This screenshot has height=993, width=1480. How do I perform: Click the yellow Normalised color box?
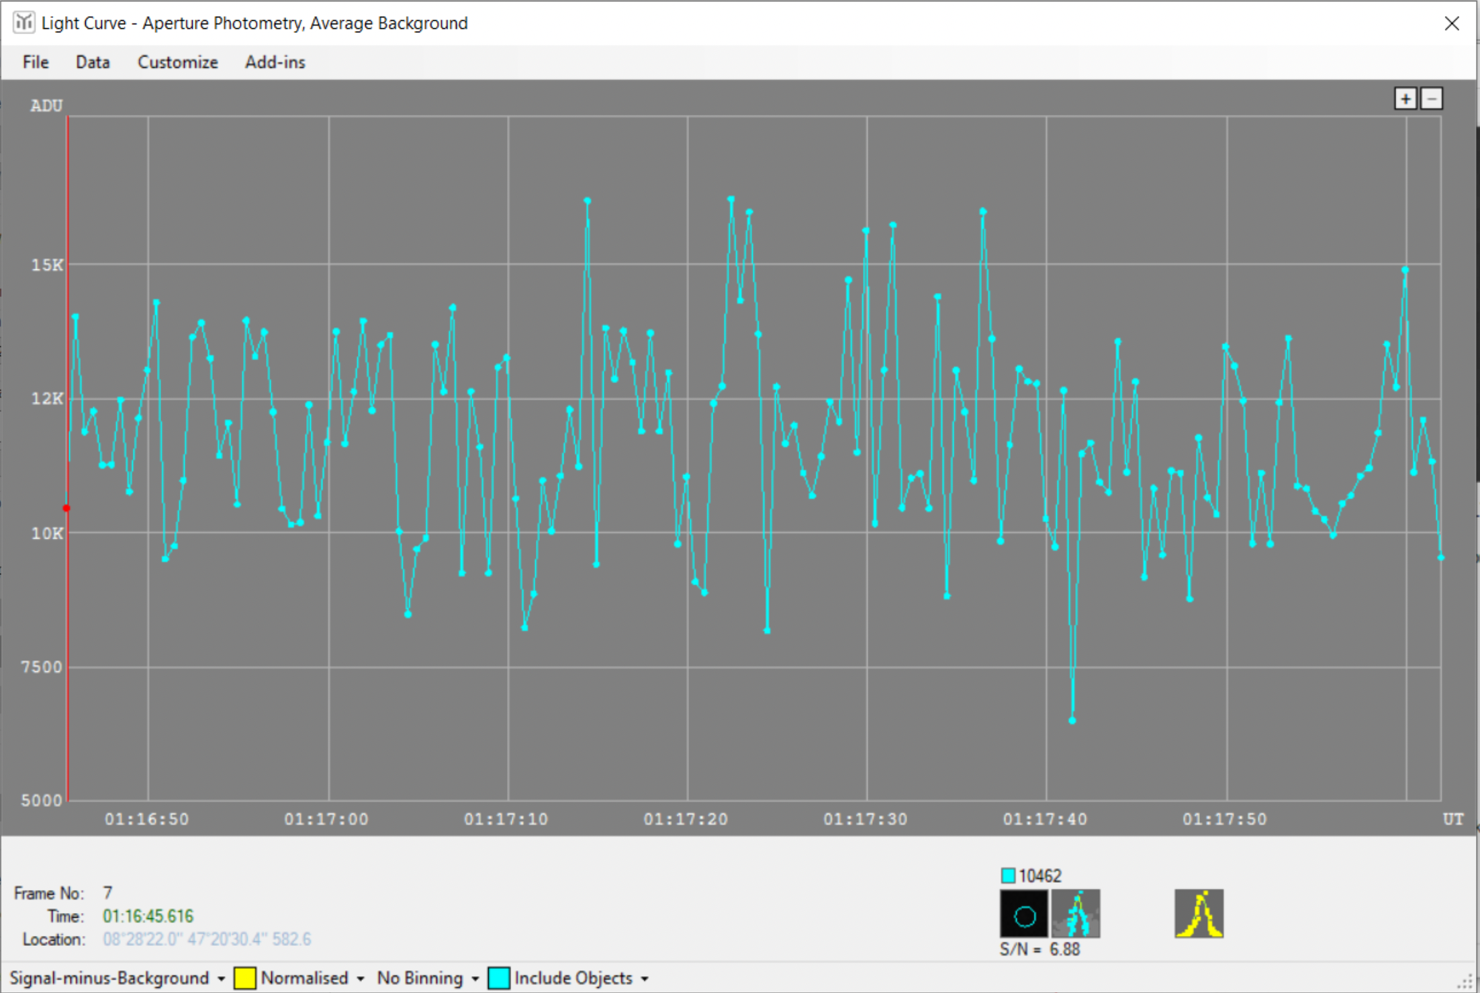click(244, 978)
